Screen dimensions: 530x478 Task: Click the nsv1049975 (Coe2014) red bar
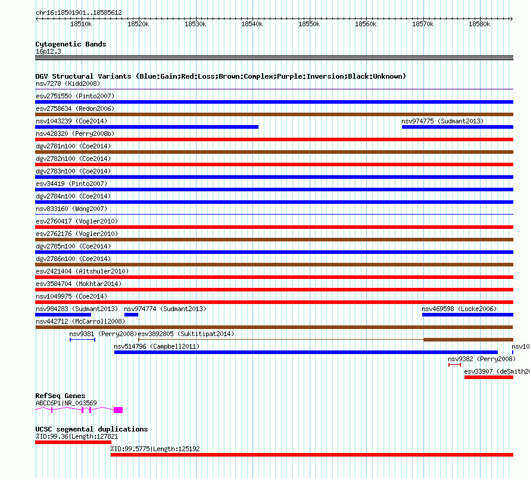pos(274,302)
